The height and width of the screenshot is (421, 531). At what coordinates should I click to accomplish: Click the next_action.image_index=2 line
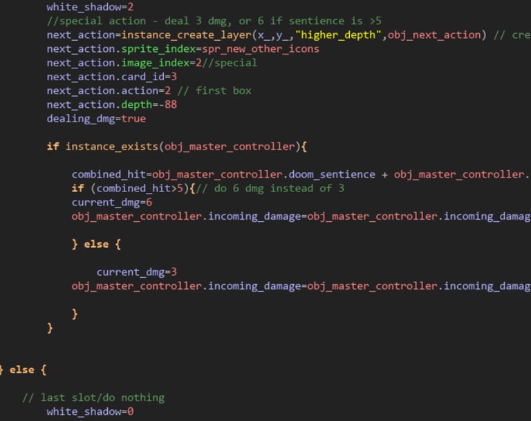click(151, 63)
